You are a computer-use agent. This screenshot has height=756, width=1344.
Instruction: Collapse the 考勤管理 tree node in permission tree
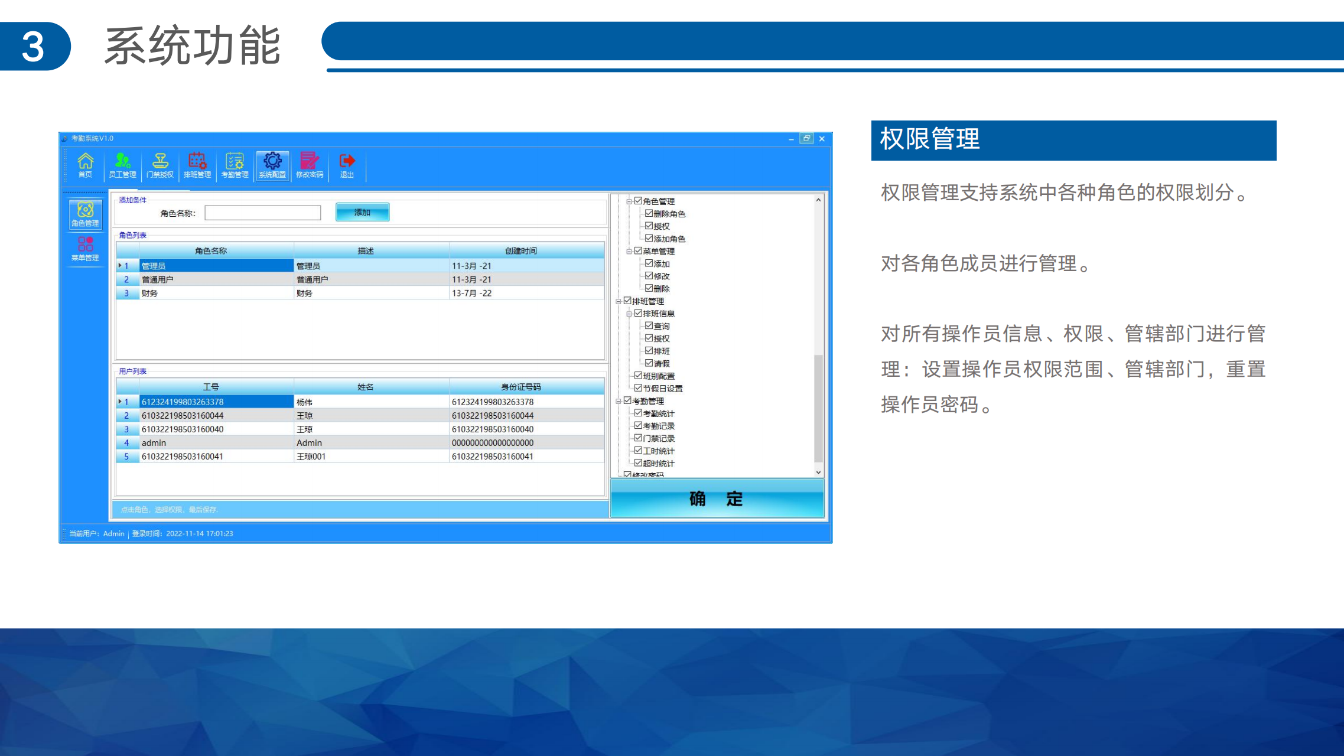click(619, 401)
